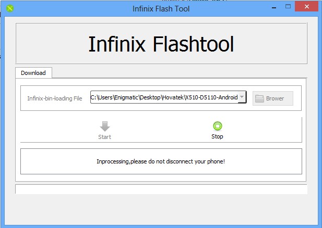Click the empty progress bar at bottom

coord(161,189)
